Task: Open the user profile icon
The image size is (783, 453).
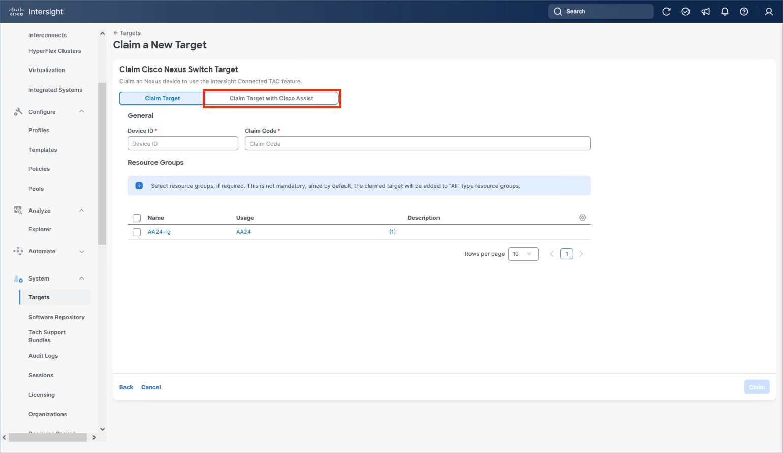Action: coord(769,12)
